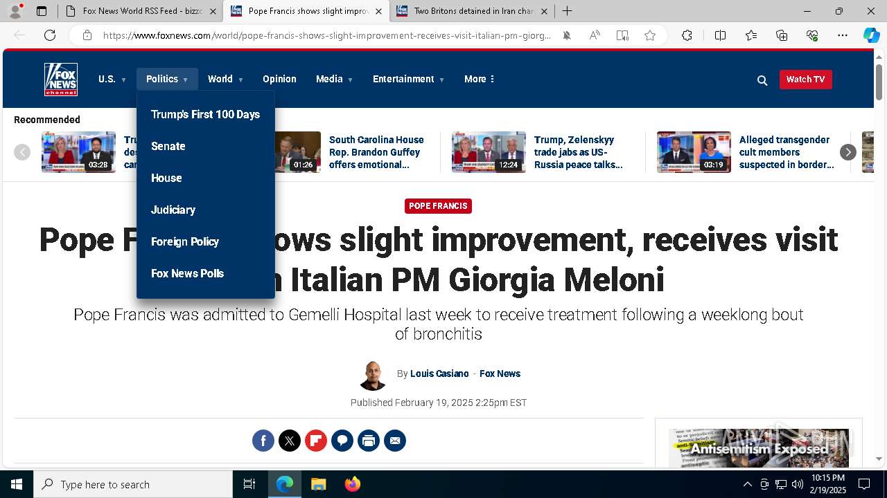The image size is (887, 498).
Task: Open Alleged transgender cult members video
Action: pos(787,152)
